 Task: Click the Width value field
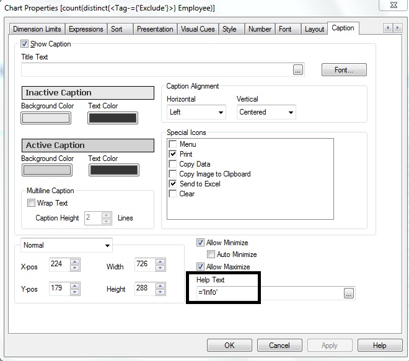point(145,264)
